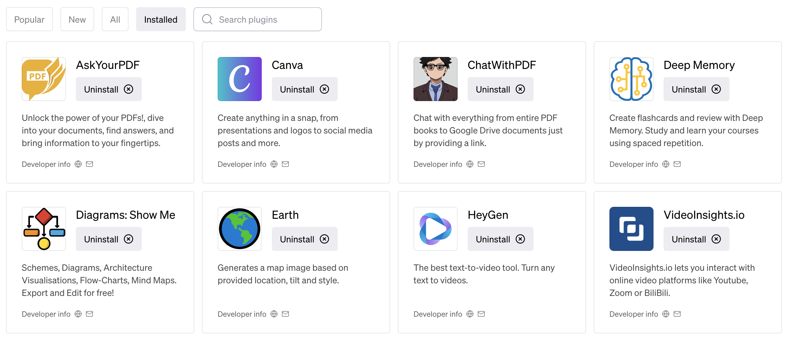Click the search magnifier icon
This screenshot has width=788, height=340.
click(207, 19)
